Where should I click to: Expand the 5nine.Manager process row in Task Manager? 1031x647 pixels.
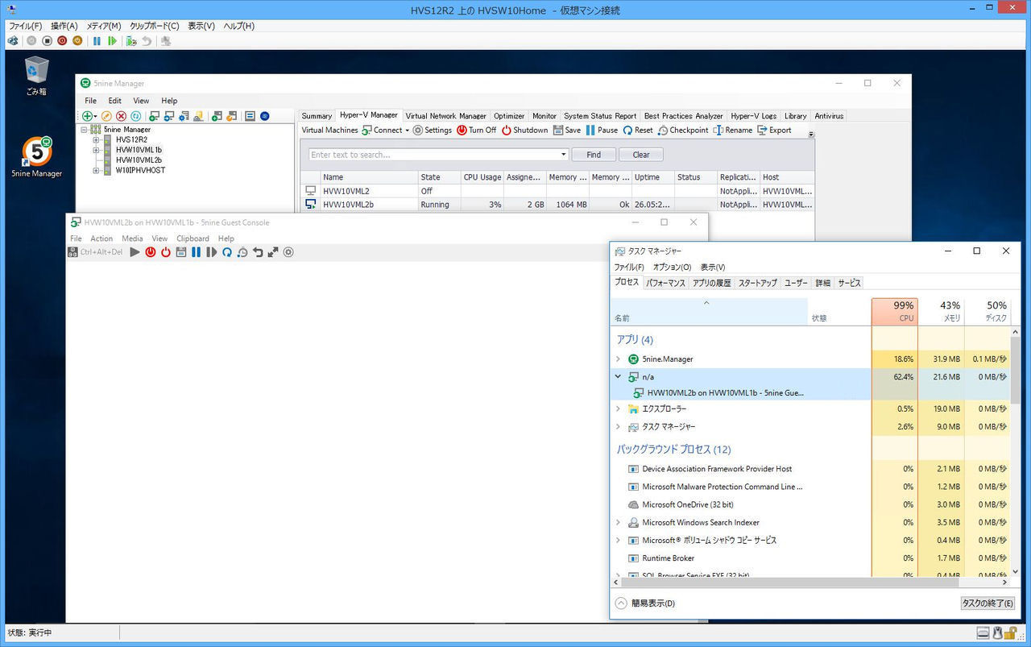(618, 359)
